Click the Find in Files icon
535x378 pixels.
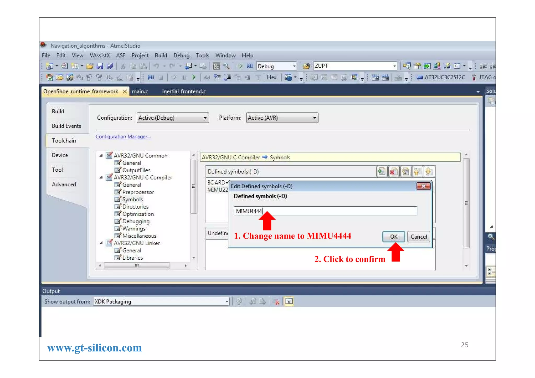306,66
